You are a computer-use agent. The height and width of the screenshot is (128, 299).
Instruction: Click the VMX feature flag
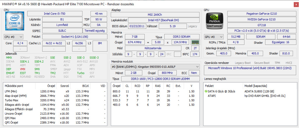click(22, 69)
